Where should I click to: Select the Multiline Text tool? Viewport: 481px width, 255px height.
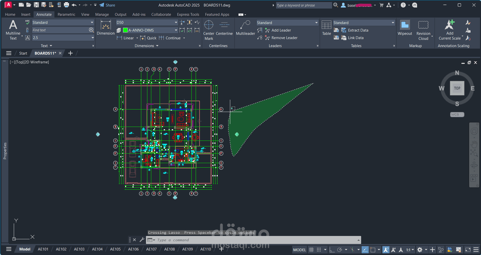pyautogui.click(x=13, y=30)
